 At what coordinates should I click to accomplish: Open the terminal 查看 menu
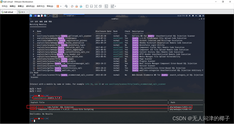[46, 22]
